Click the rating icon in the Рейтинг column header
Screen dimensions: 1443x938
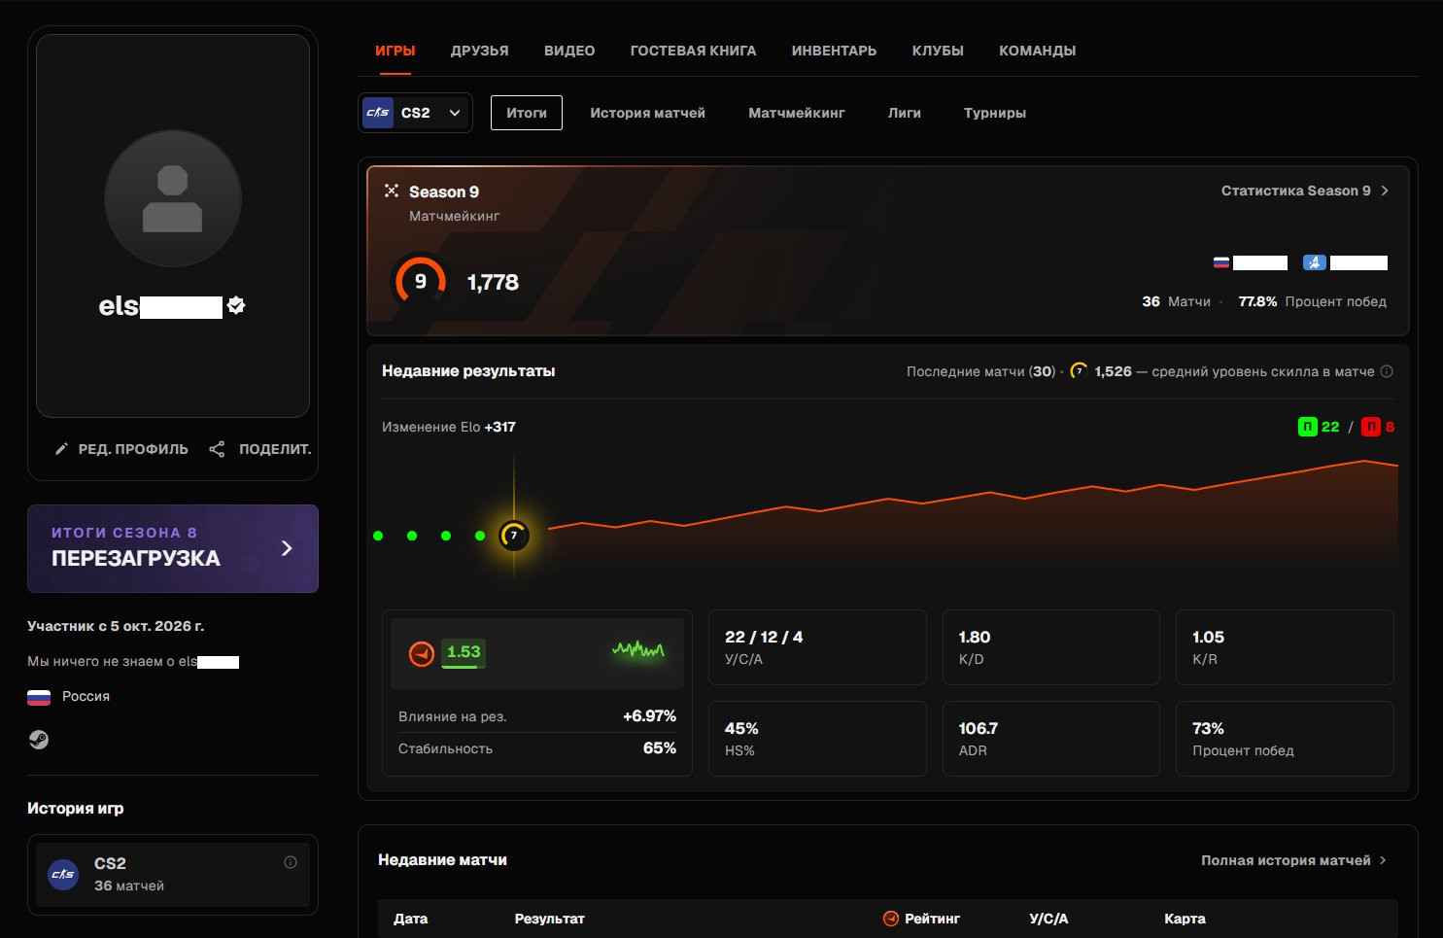click(x=890, y=919)
